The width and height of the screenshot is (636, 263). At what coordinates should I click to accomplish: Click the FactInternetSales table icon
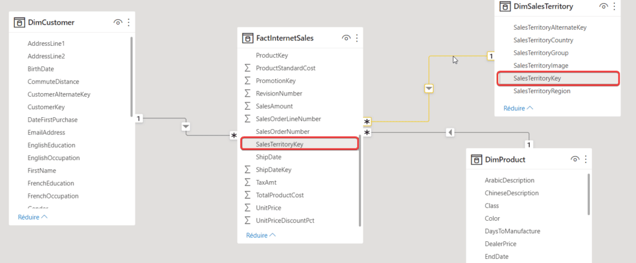[247, 38]
